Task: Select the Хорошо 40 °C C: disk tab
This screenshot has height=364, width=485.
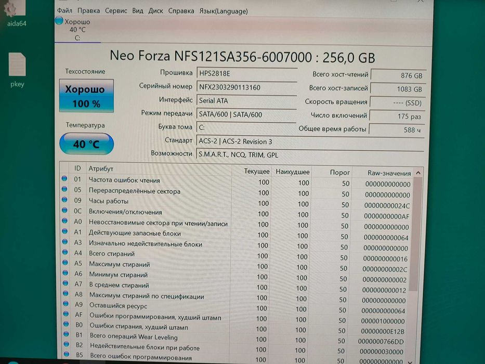Action: pyautogui.click(x=77, y=30)
